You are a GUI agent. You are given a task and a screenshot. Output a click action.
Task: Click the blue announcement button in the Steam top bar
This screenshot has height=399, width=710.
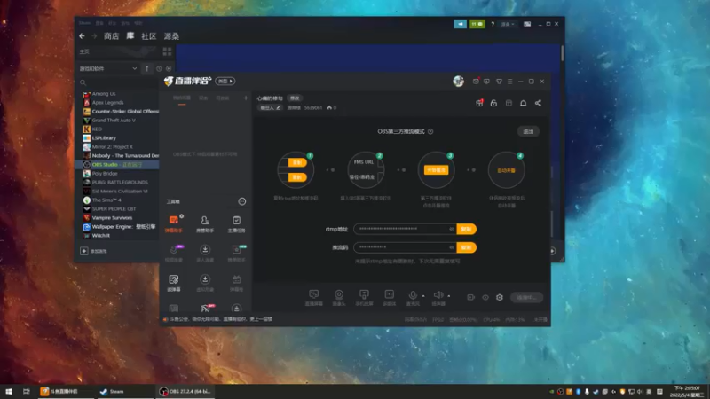(460, 24)
